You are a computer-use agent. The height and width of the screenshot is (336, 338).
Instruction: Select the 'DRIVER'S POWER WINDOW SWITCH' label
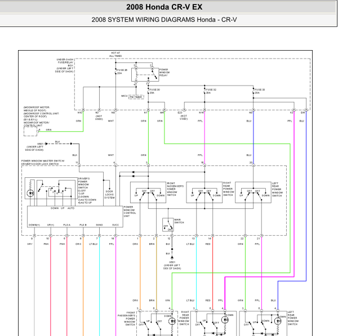click(84, 183)
